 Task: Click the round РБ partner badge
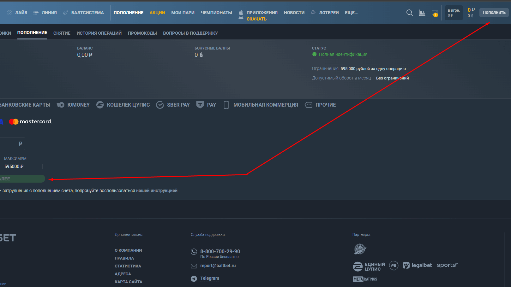coord(394,266)
